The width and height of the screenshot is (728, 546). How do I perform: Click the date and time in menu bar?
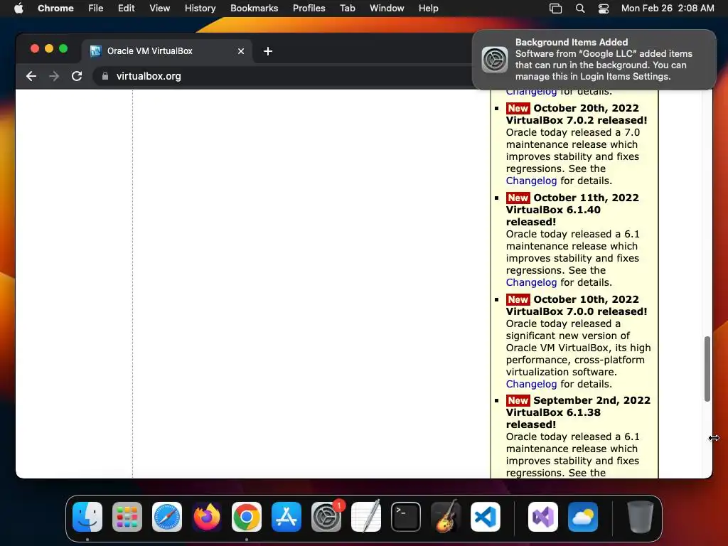click(x=668, y=8)
